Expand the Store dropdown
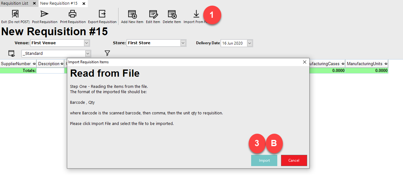Image resolution: width=403 pixels, height=196 pixels. 183,43
